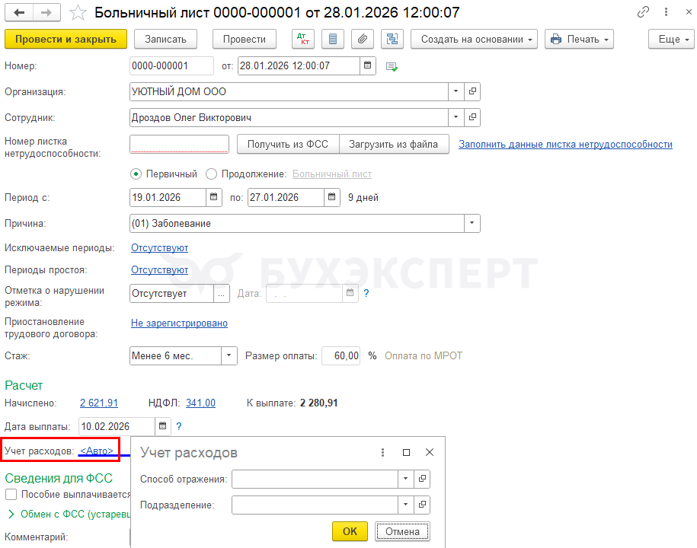Open the Подразделение open-form icon in dialog

point(422,505)
